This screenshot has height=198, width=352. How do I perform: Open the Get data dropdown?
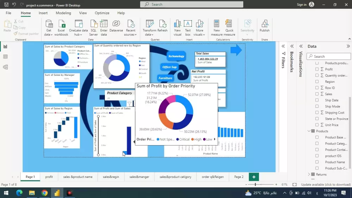point(49,28)
